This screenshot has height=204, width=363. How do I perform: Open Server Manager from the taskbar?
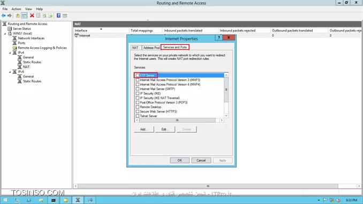17,200
